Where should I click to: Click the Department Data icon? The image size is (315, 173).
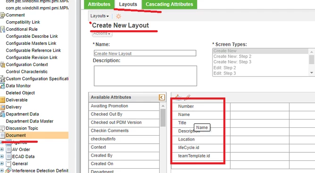[2, 114]
